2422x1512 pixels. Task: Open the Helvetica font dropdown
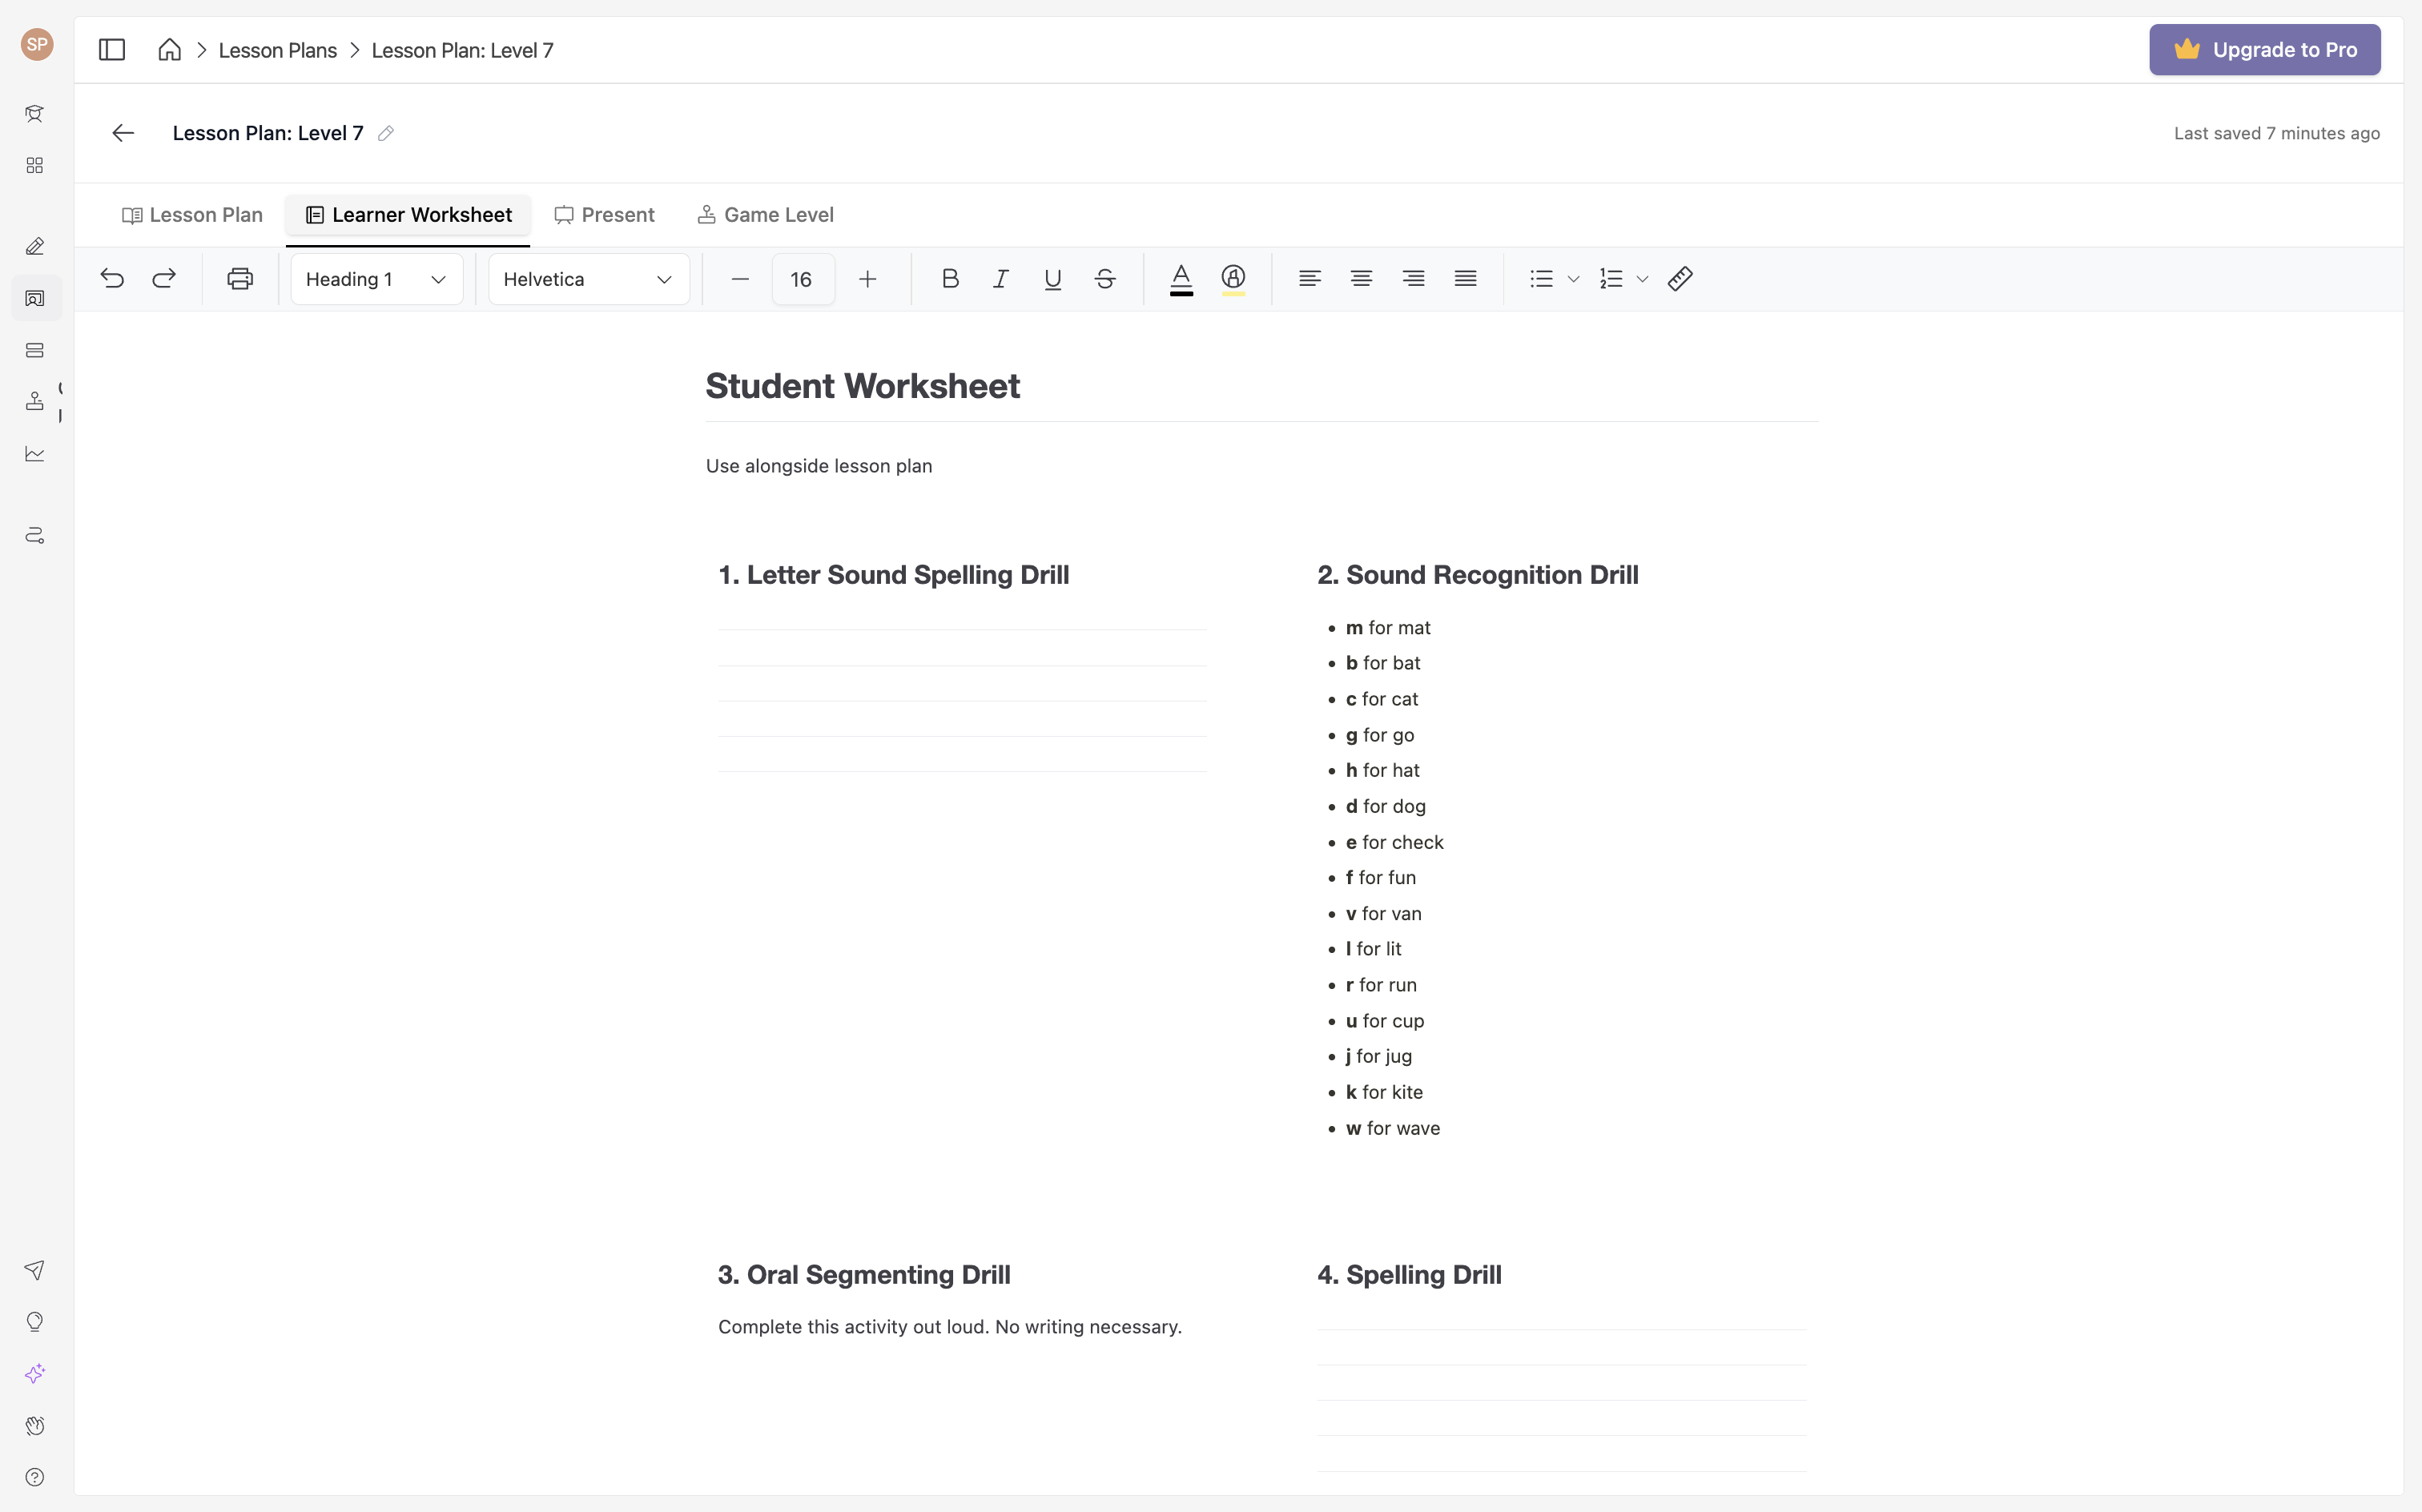(x=588, y=279)
